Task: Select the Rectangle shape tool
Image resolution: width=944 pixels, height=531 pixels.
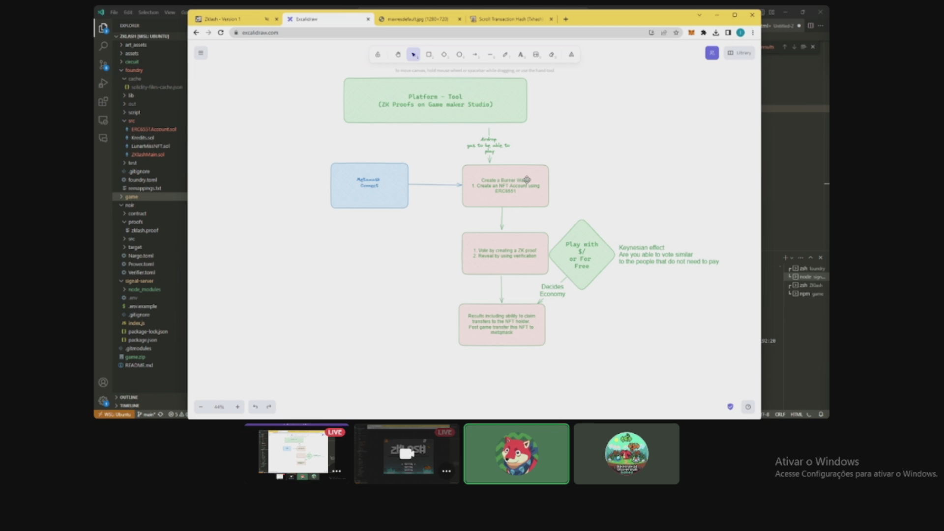Action: 429,55
